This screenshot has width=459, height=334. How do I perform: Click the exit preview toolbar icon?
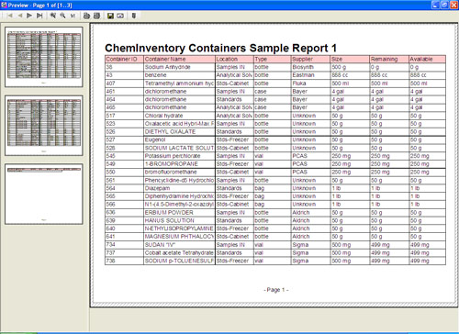click(134, 16)
